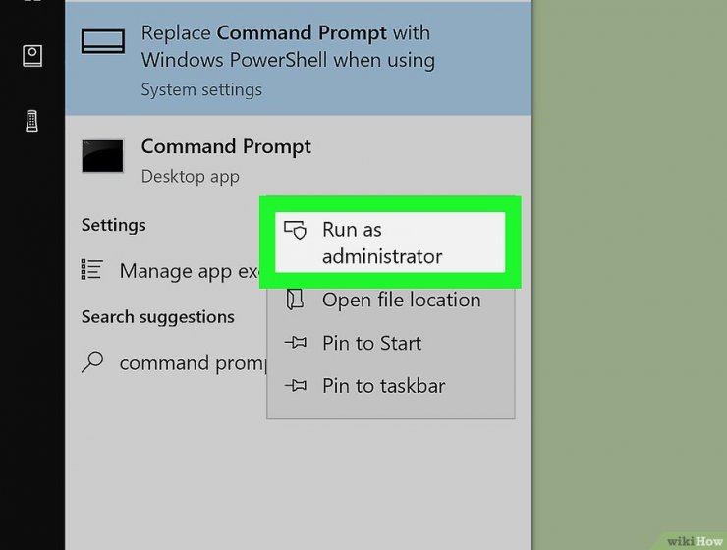Click the magnifier icon beside command prompt suggestion
Screen dimensions: 727x550
point(92,361)
